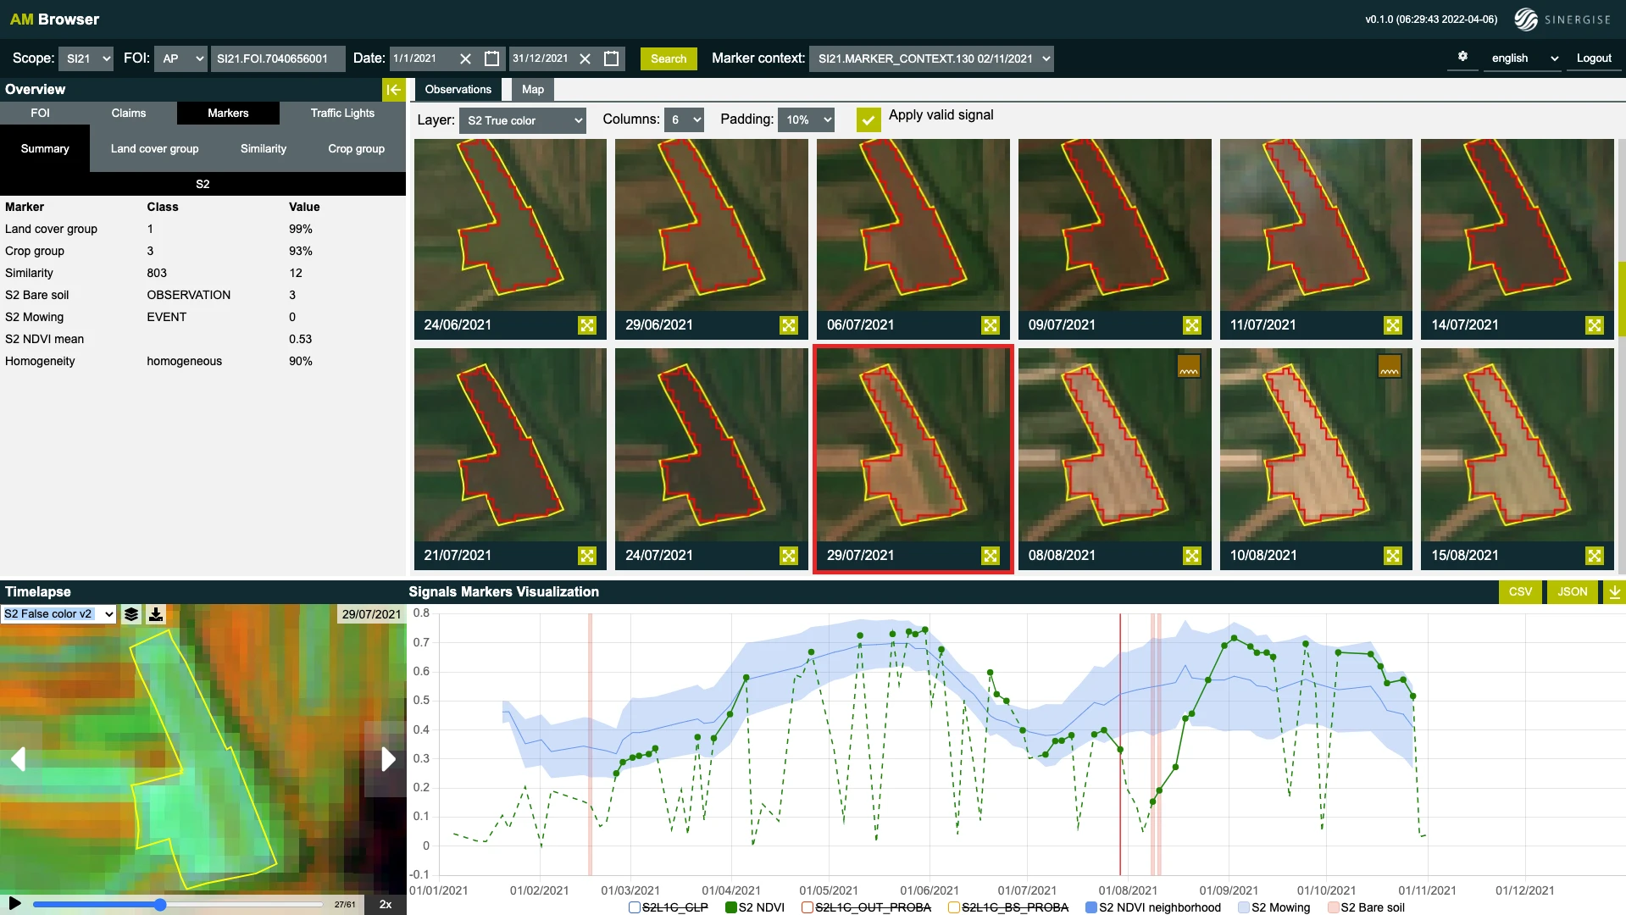
Task: Enable the S2L1C_CLP legend series
Action: tap(635, 907)
